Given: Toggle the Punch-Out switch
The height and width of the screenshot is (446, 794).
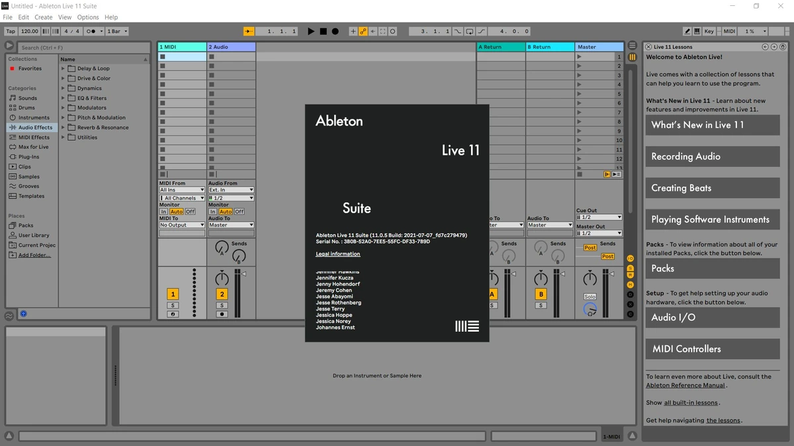Looking at the screenshot, I should click(481, 31).
